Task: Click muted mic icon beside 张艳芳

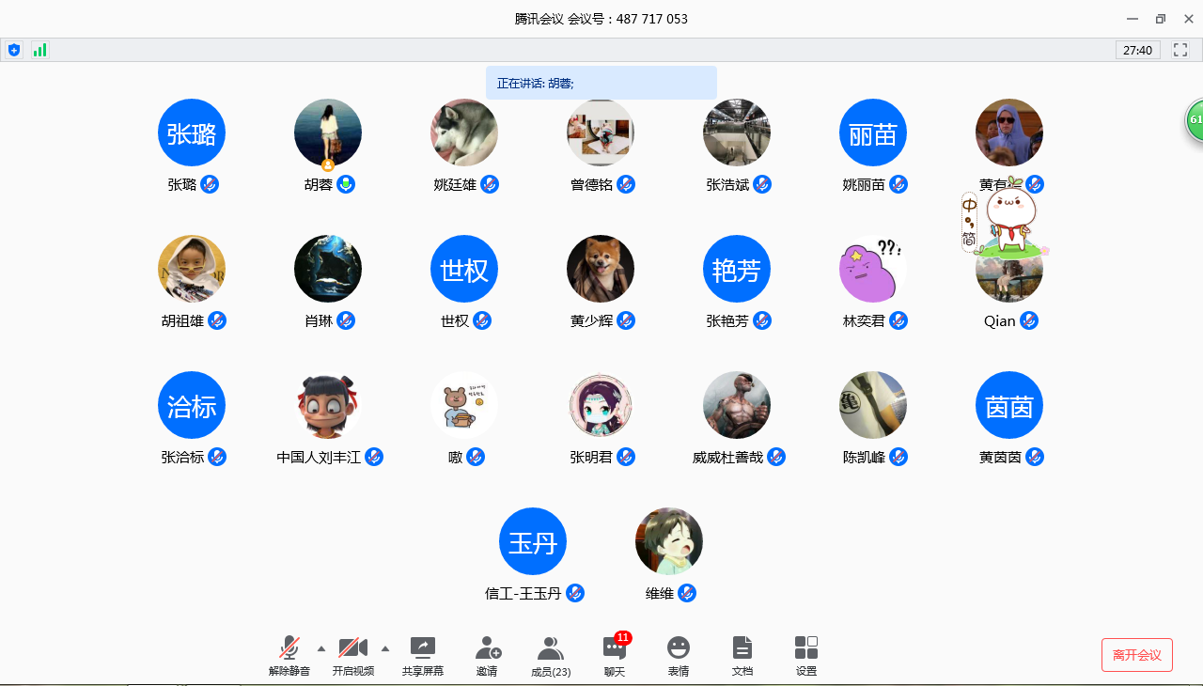Action: (x=762, y=320)
